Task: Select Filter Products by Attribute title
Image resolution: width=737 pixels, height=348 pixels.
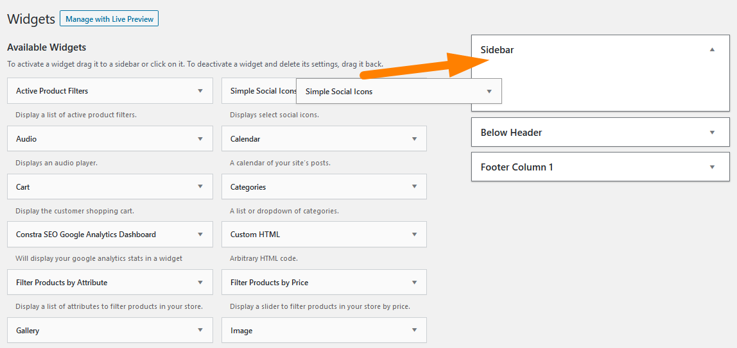Action: point(62,283)
